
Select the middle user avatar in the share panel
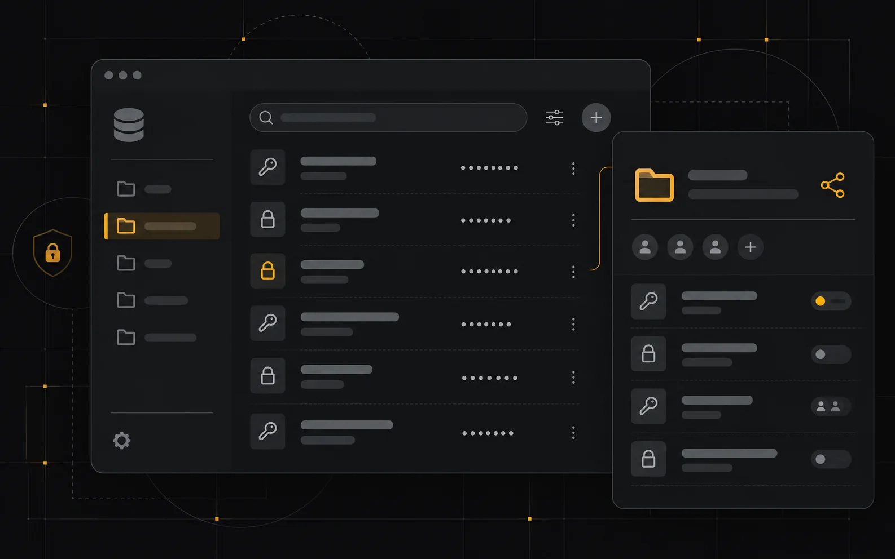(680, 247)
